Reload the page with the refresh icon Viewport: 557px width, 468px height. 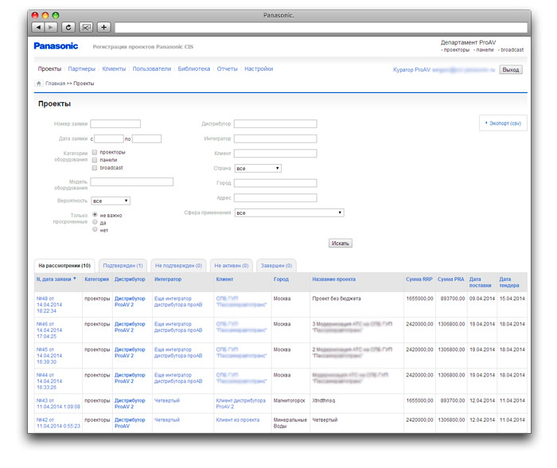click(68, 27)
